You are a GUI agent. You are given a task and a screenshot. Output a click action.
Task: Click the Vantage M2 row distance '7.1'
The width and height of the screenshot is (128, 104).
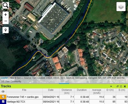tap(72, 102)
